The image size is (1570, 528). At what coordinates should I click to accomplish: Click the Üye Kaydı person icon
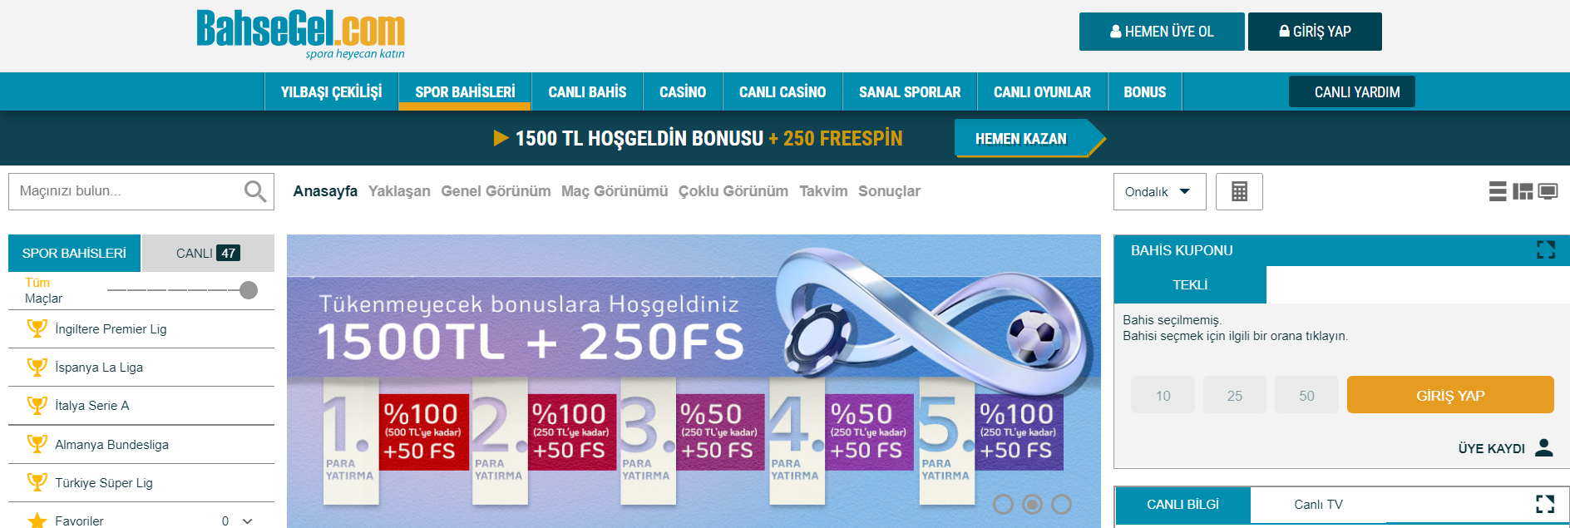[x=1544, y=447]
